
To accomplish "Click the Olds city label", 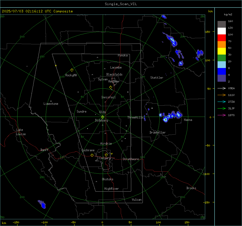I will [x=102, y=112].
